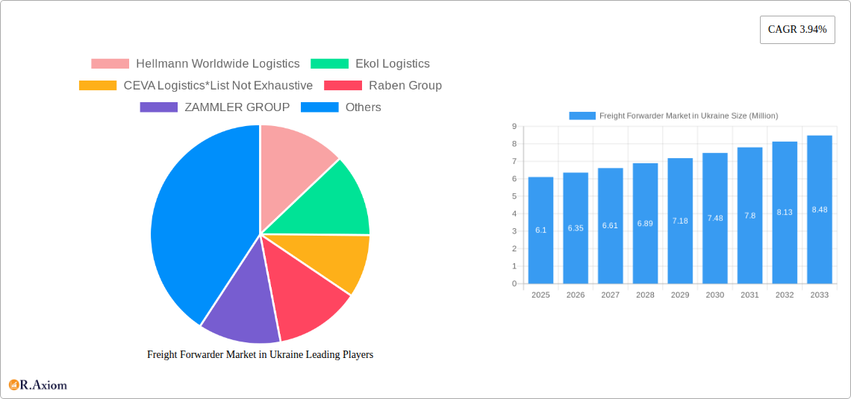Toggle CEVA Logistics*List Not Exhaustive legend label
The width and height of the screenshot is (851, 399).
[x=218, y=86]
